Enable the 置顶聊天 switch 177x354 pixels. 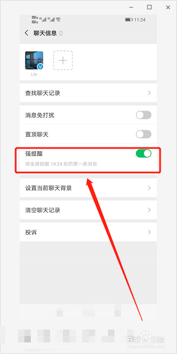pos(144,134)
